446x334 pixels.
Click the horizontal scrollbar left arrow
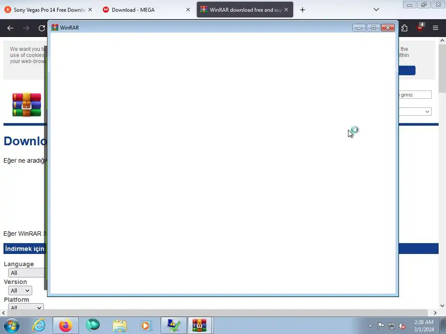pyautogui.click(x=3, y=313)
